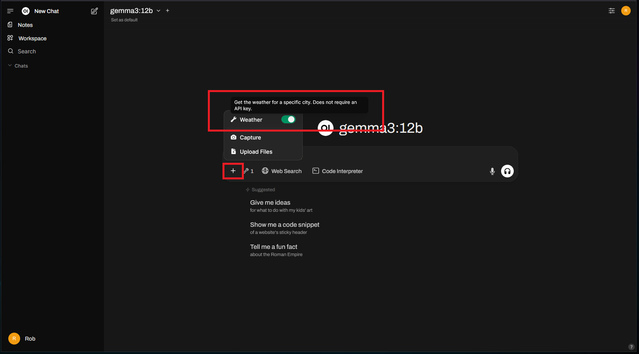Open the Workspace section
This screenshot has height=354, width=639.
point(32,38)
